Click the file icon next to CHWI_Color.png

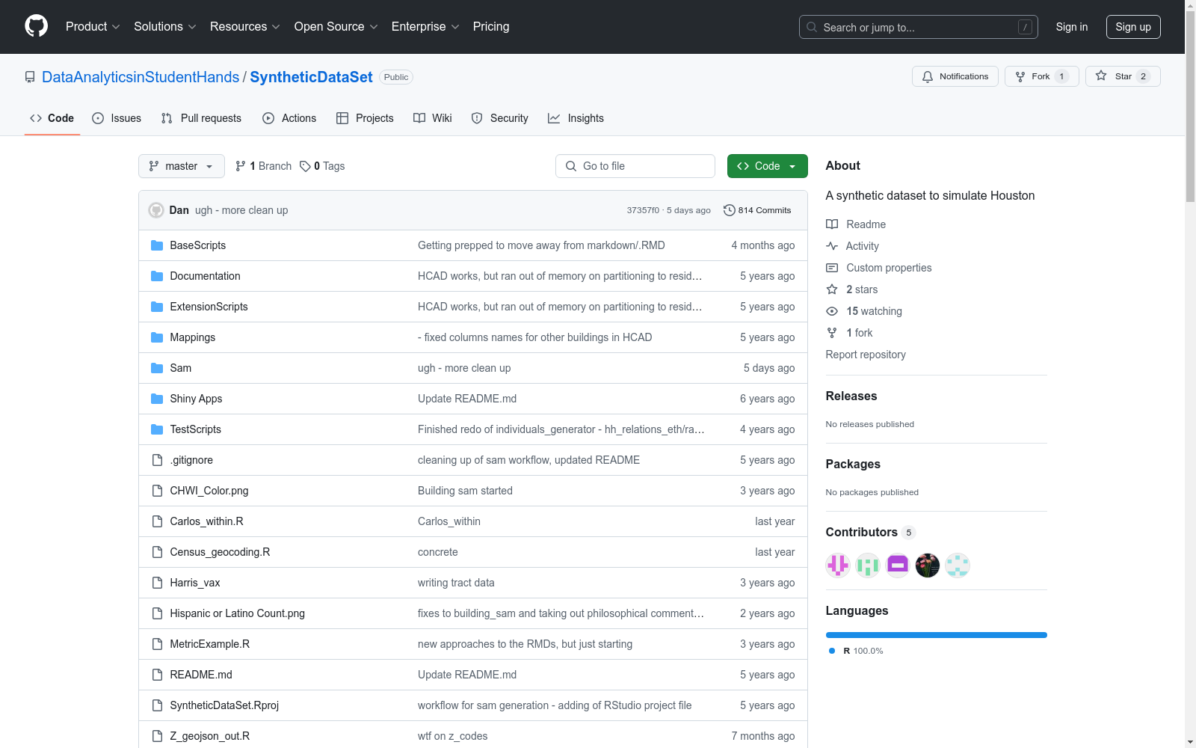(x=157, y=491)
